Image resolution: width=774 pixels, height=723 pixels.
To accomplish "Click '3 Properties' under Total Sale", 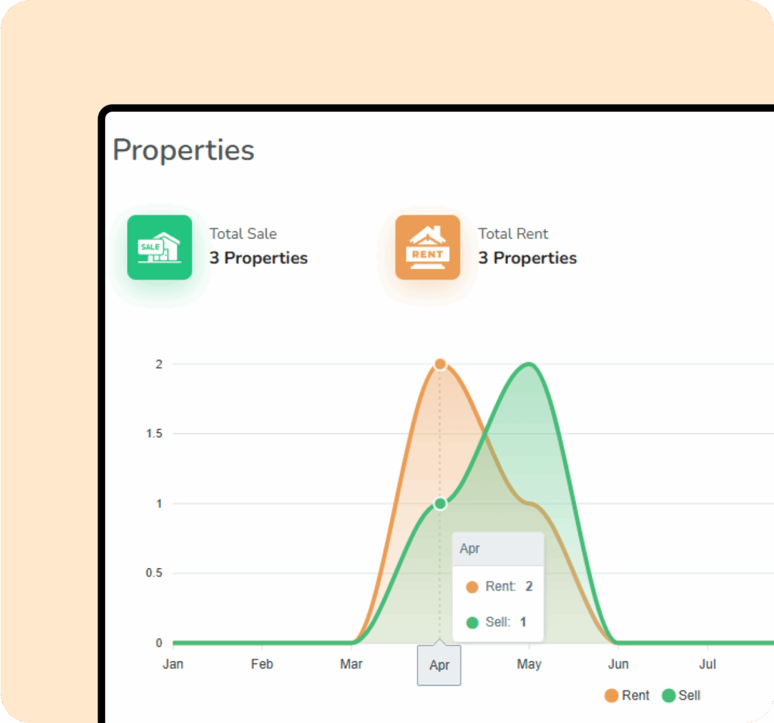I will point(259,258).
